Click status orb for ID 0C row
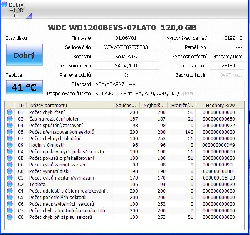250x235 pixels. [10, 164]
